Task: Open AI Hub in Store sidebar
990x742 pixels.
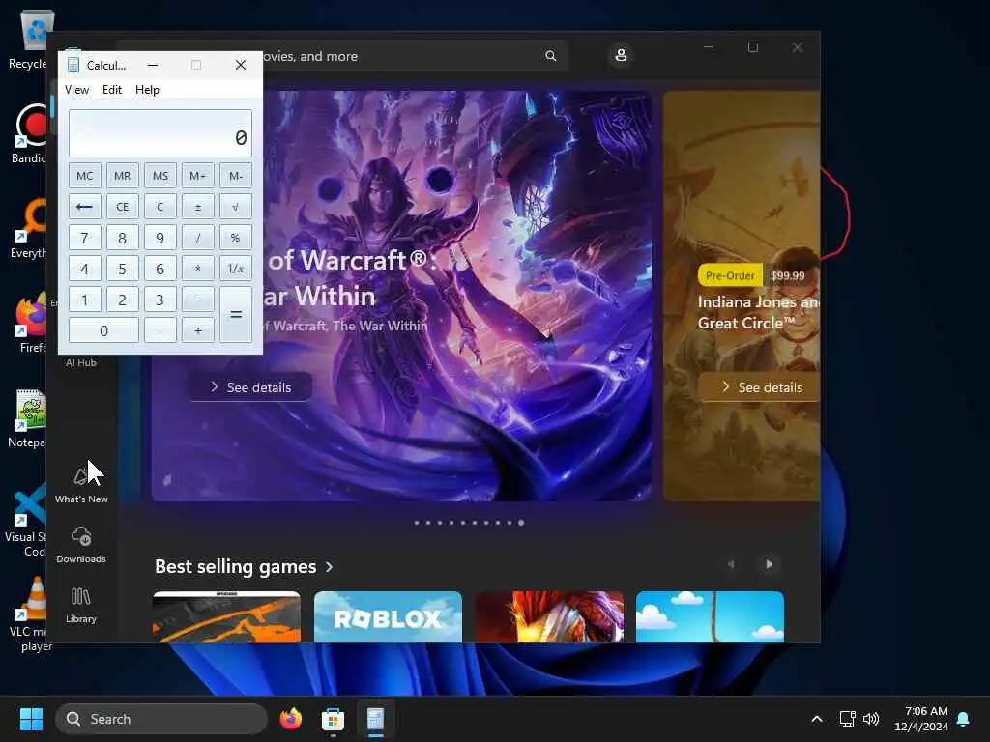Action: pyautogui.click(x=81, y=362)
